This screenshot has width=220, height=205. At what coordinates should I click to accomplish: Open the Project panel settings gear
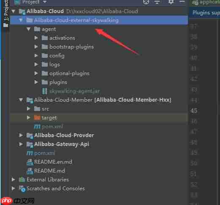pos(171,2)
